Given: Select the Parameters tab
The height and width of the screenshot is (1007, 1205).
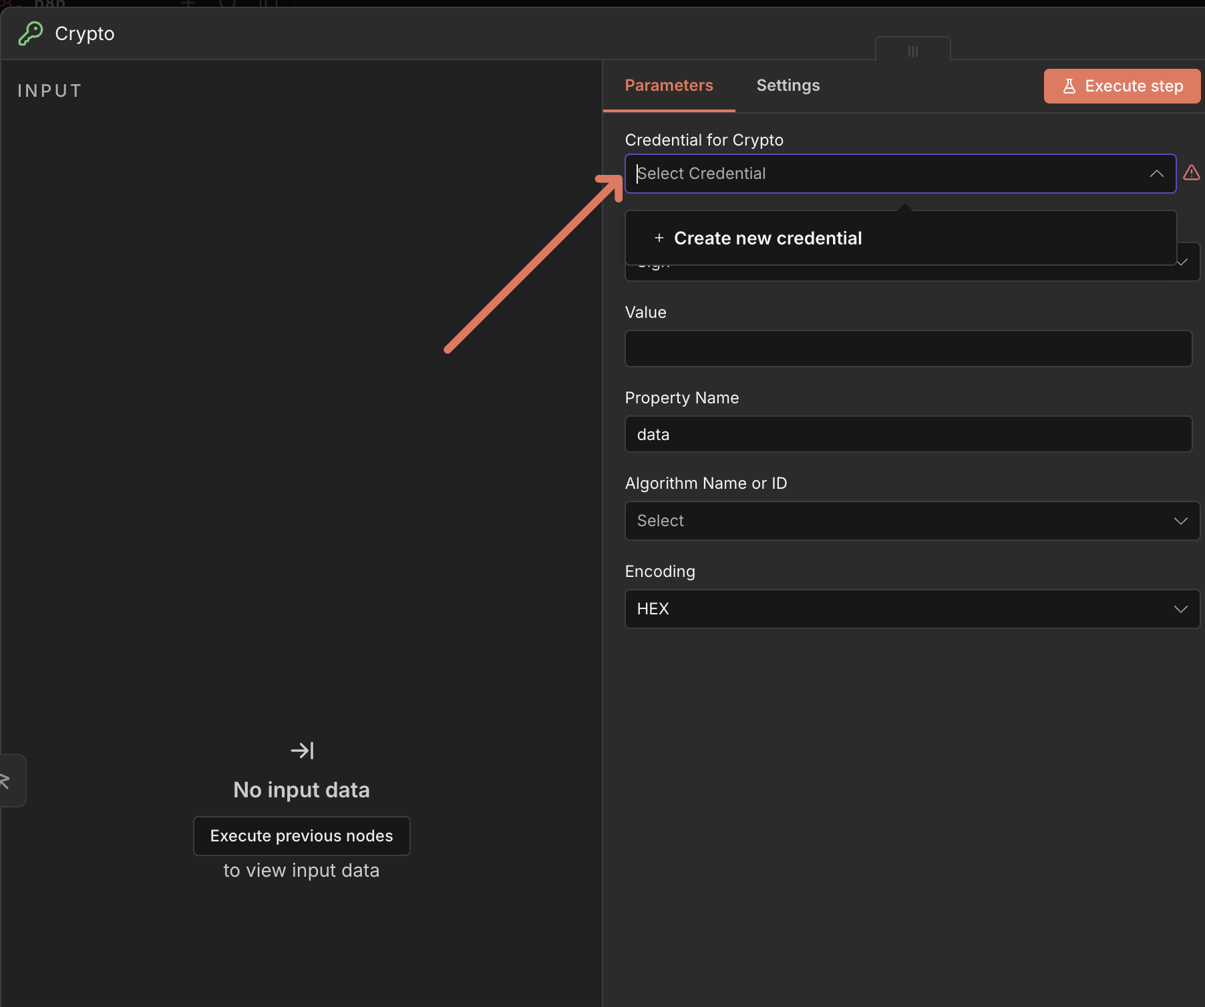Looking at the screenshot, I should click(669, 85).
